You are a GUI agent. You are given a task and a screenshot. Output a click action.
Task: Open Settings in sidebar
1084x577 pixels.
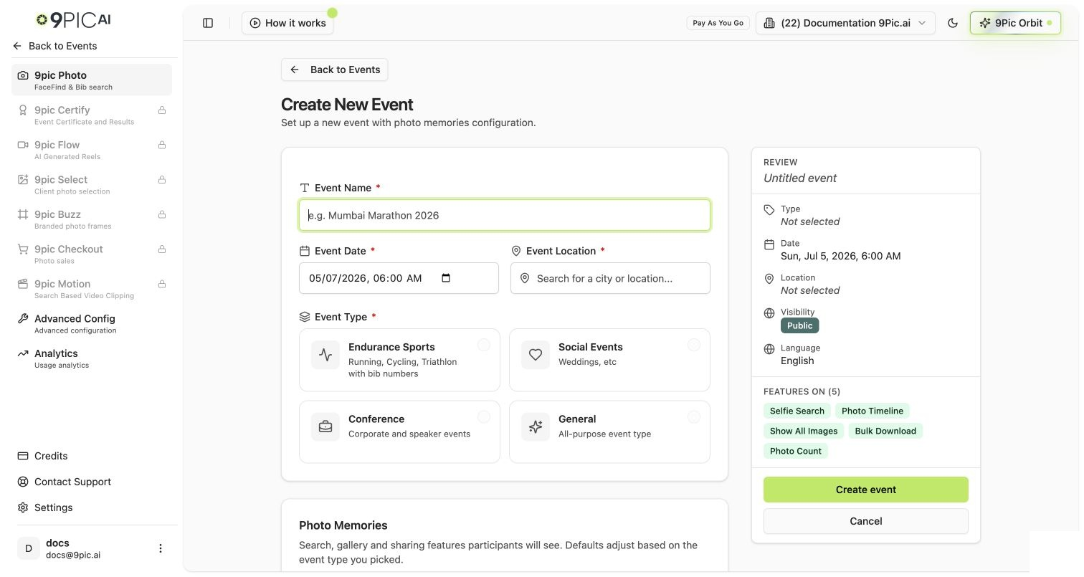(92, 507)
